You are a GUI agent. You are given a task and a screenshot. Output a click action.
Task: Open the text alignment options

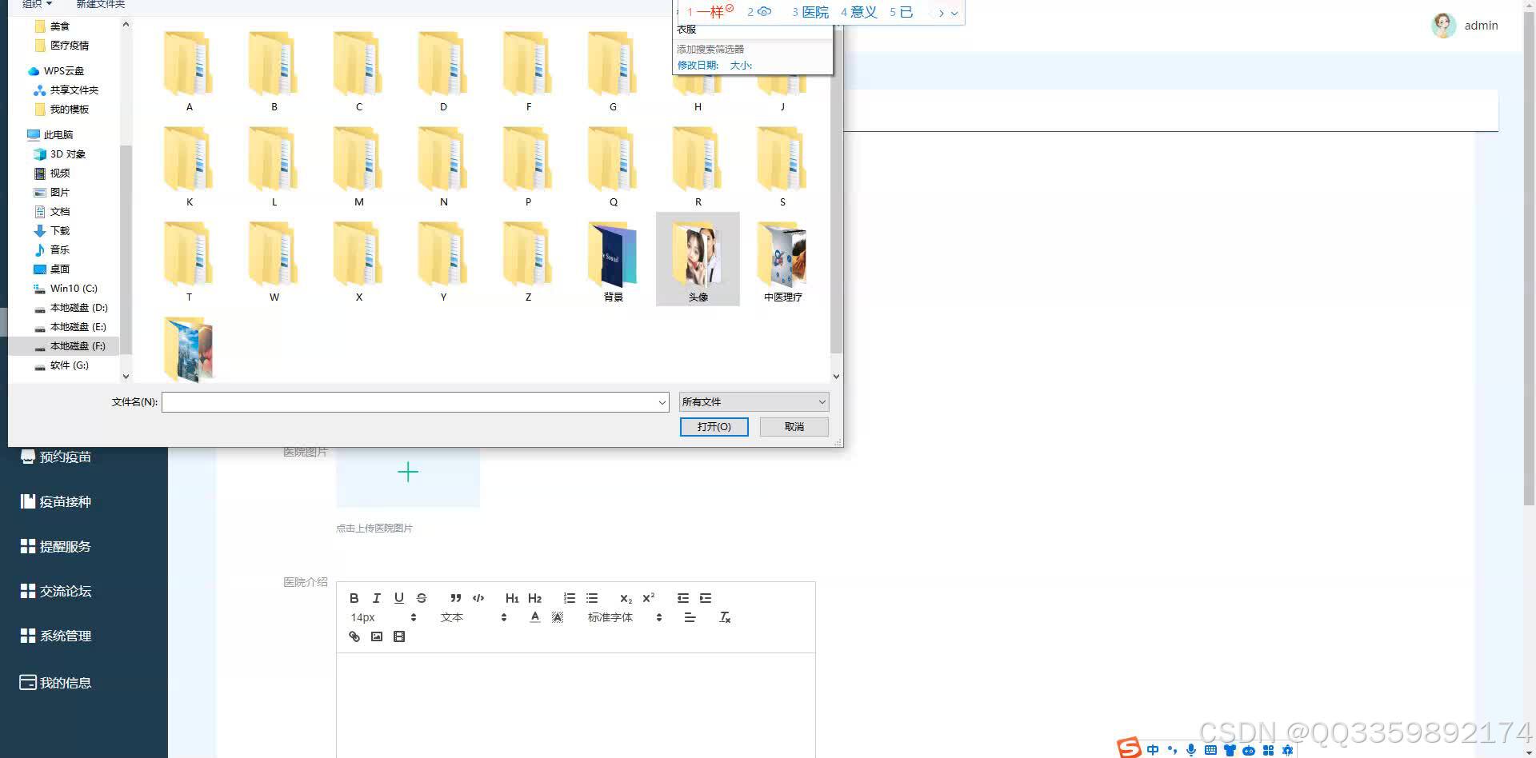click(690, 617)
